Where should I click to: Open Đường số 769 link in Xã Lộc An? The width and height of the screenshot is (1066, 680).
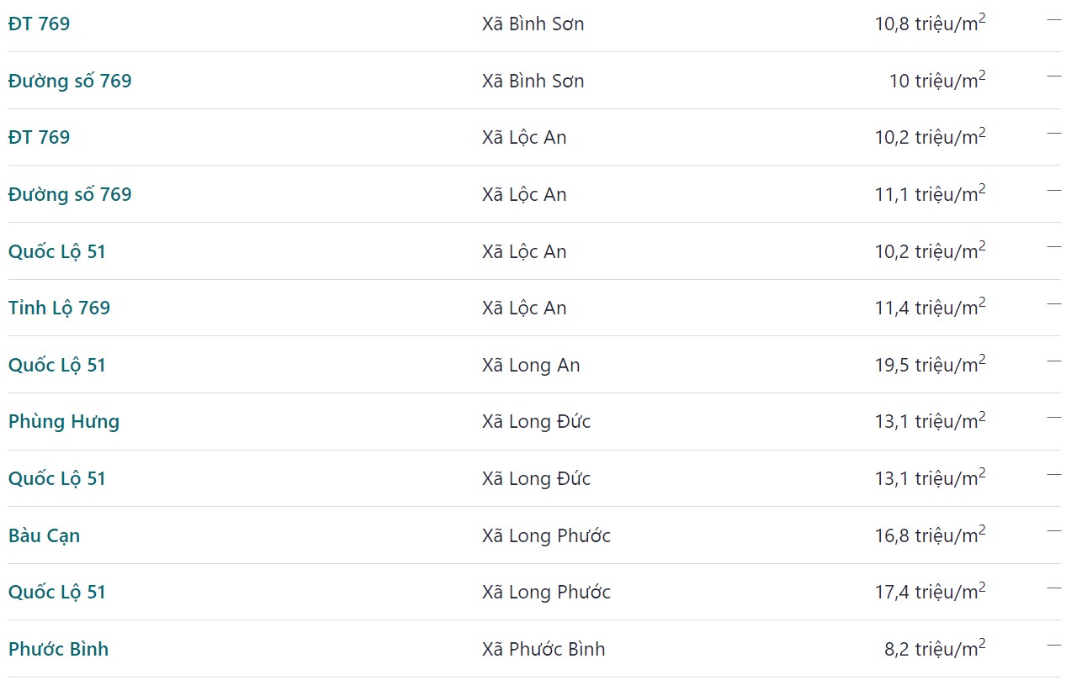[70, 194]
